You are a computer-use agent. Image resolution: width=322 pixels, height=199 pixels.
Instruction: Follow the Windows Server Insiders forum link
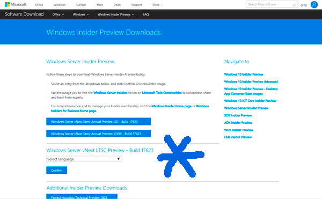click(110, 93)
